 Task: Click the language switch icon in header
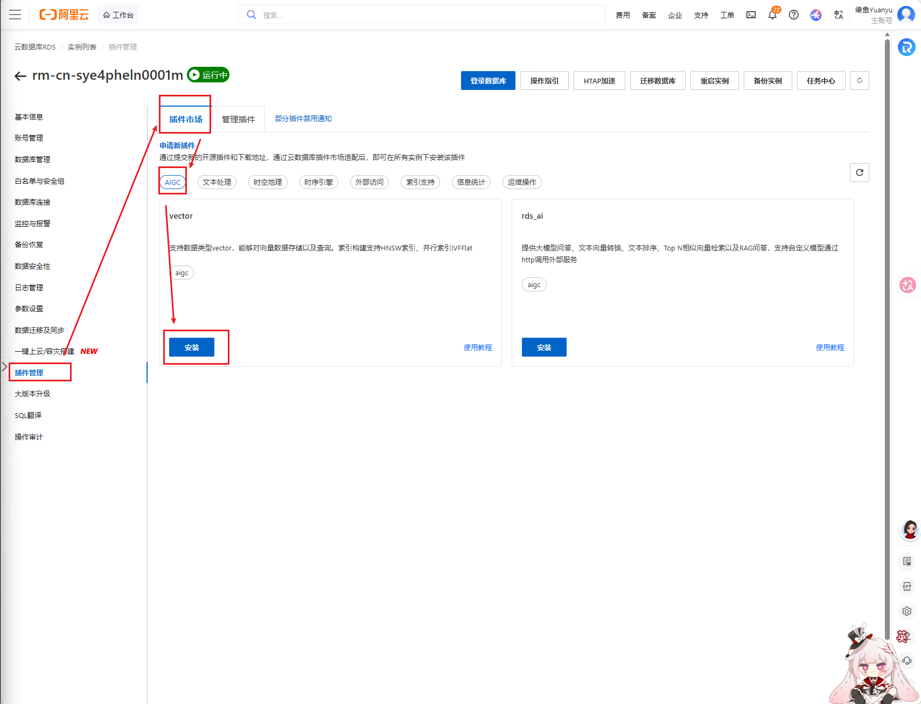(x=838, y=15)
